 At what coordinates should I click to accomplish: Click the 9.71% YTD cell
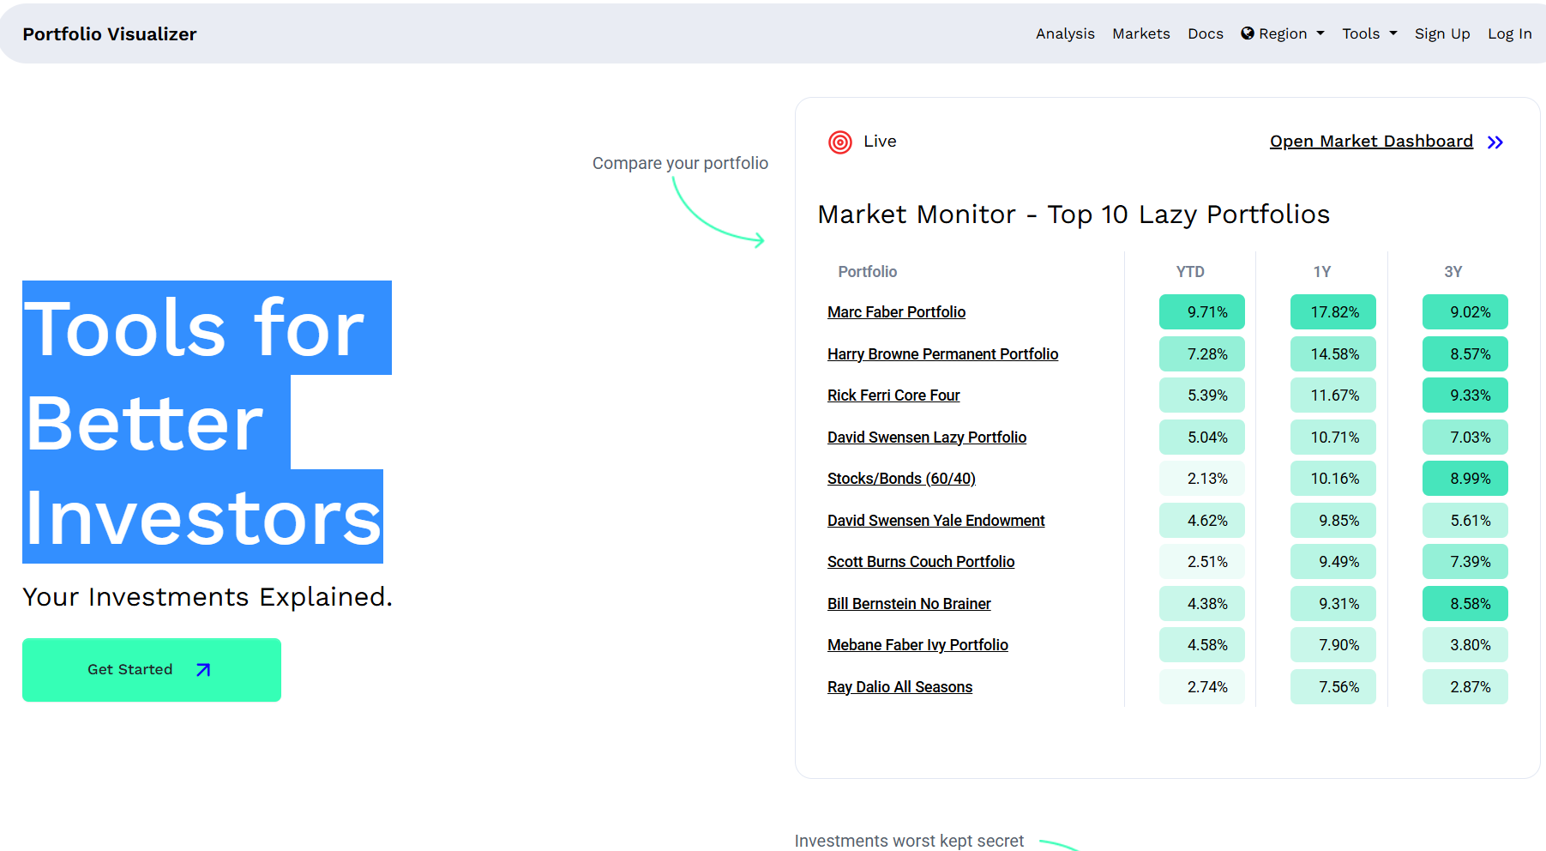click(x=1202, y=312)
